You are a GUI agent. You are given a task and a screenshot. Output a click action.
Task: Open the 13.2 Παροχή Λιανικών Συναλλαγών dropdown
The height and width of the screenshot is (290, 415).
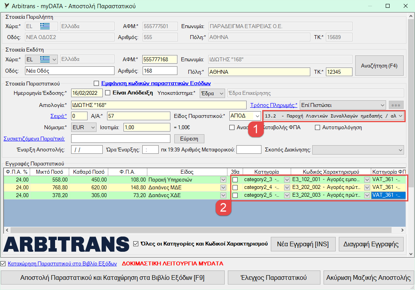(x=334, y=116)
